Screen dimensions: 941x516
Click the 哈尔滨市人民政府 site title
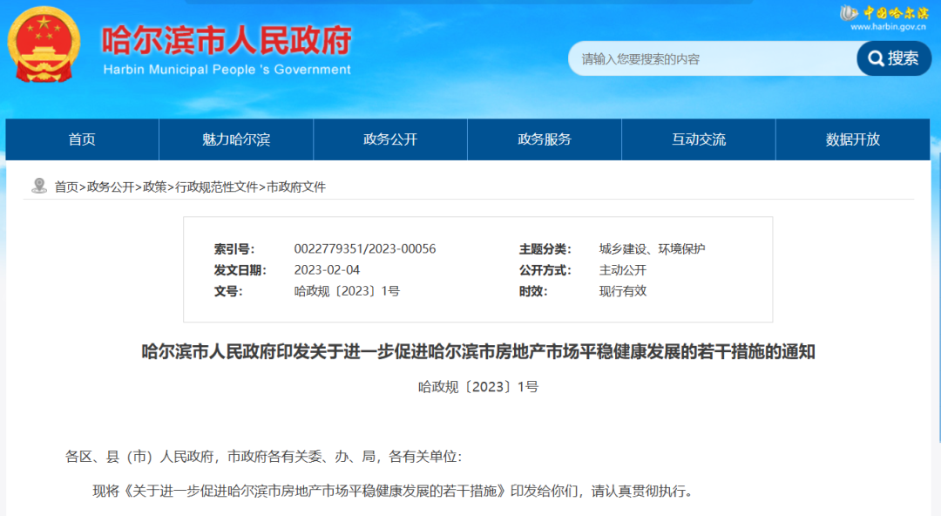pyautogui.click(x=227, y=41)
